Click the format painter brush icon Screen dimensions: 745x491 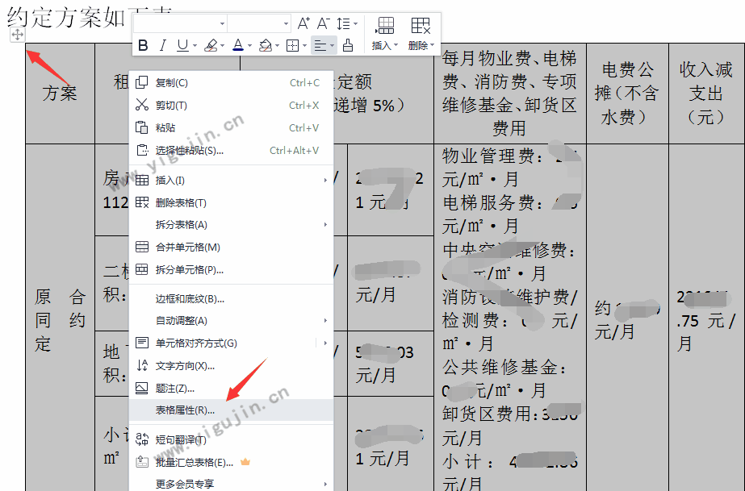click(x=348, y=45)
